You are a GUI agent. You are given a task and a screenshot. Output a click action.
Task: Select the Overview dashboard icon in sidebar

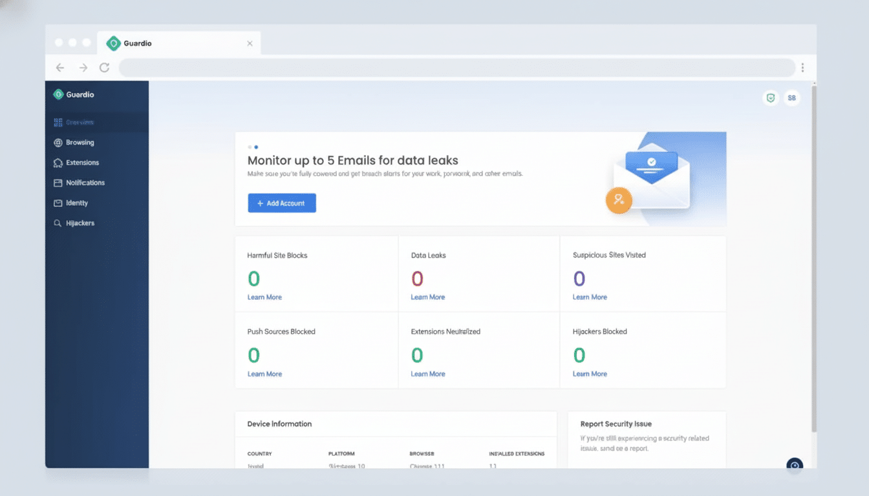pos(58,122)
